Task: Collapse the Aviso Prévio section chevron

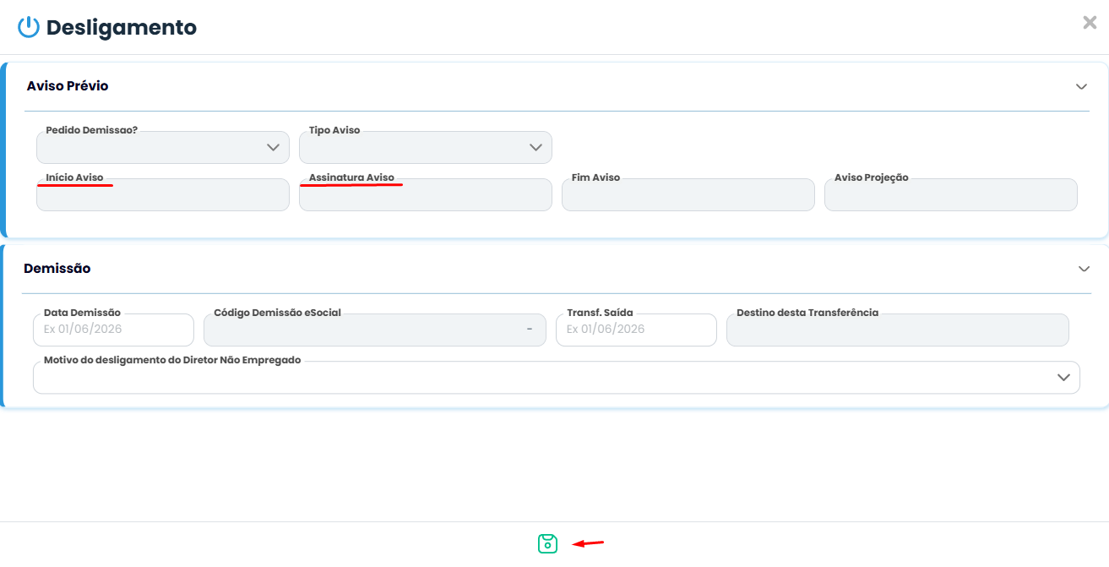Action: 1081,86
